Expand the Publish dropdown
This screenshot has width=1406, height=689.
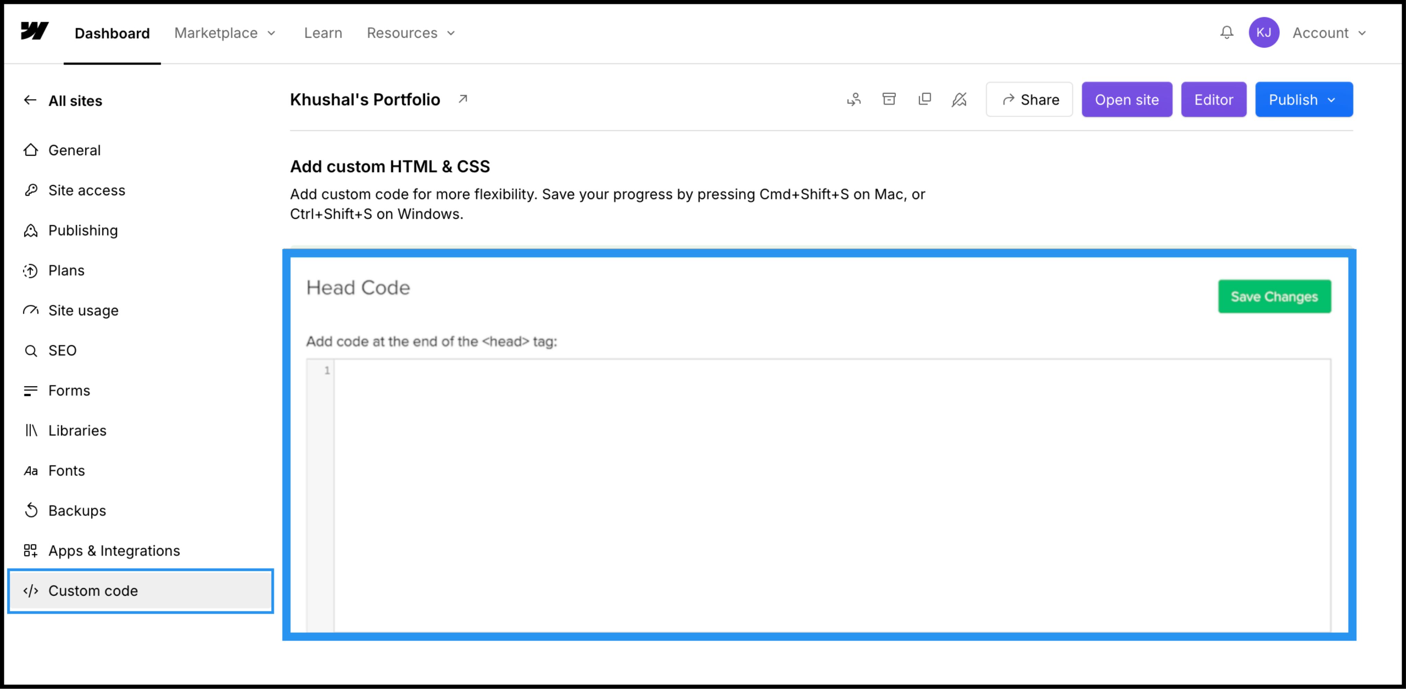[x=1303, y=99]
